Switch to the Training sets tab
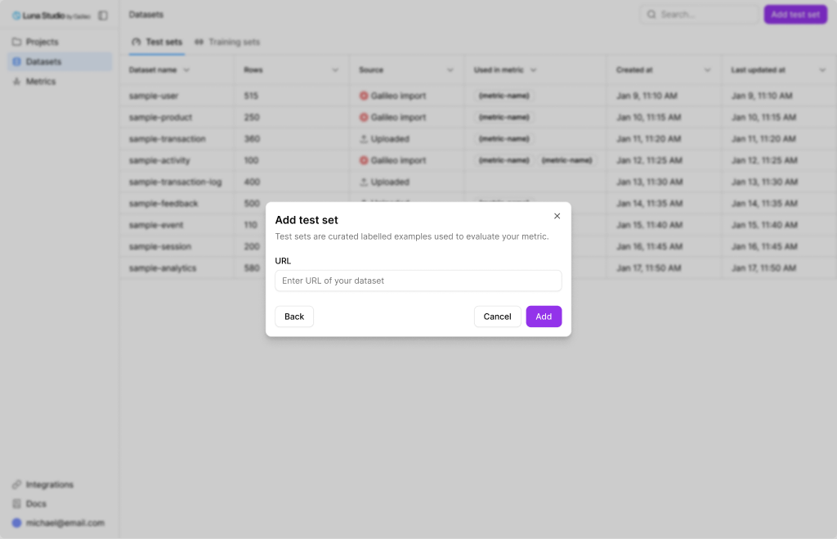Image resolution: width=837 pixels, height=539 pixels. pos(227,42)
